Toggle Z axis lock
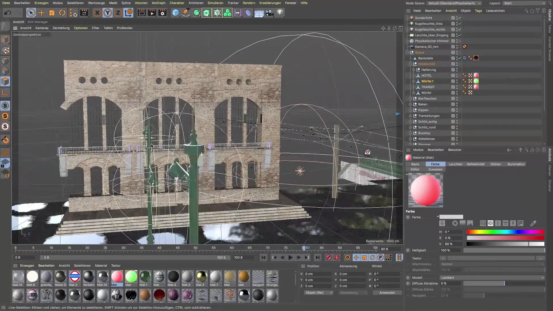Image resolution: width=553 pixels, height=311 pixels. (x=118, y=13)
